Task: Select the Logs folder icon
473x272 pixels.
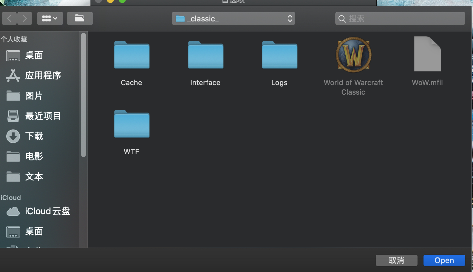Action: (x=280, y=55)
